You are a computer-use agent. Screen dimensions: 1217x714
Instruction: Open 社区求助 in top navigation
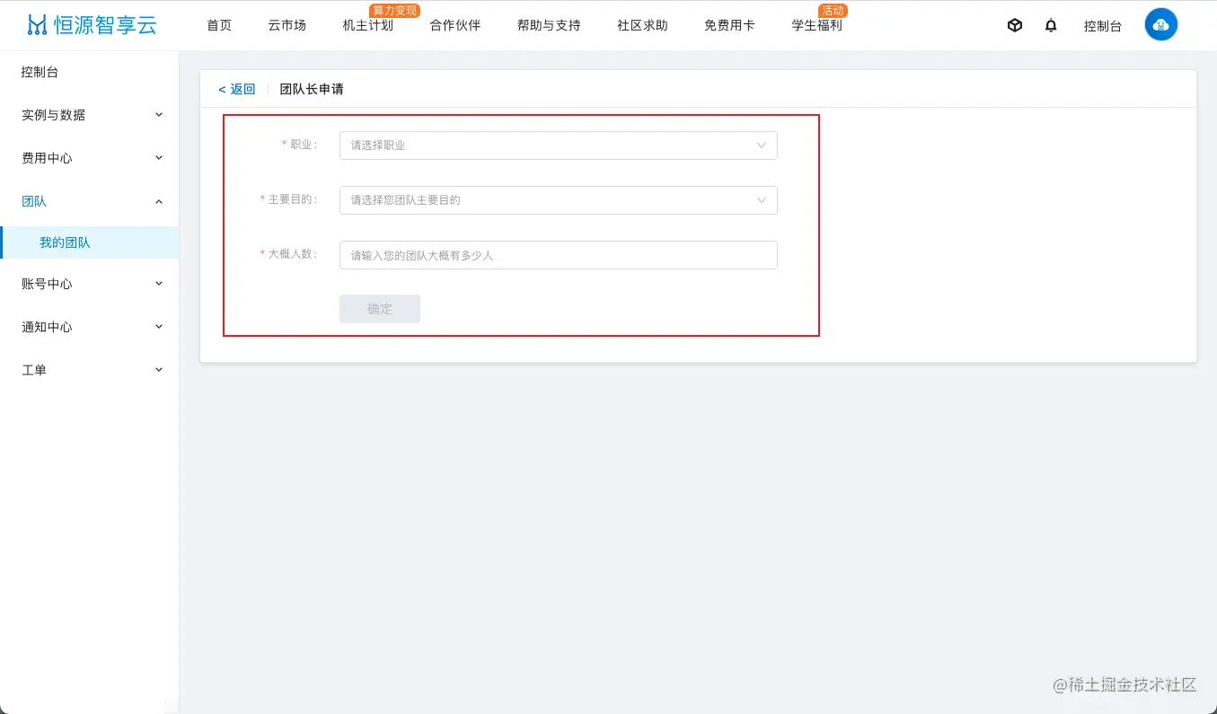point(642,25)
